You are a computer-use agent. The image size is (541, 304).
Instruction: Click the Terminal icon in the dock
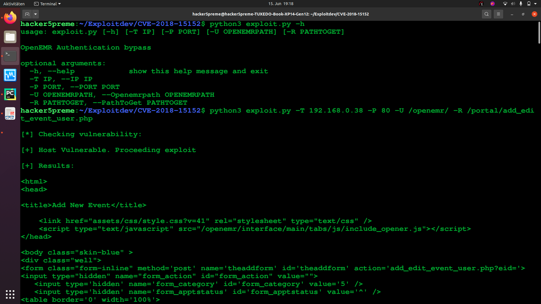tap(10, 56)
